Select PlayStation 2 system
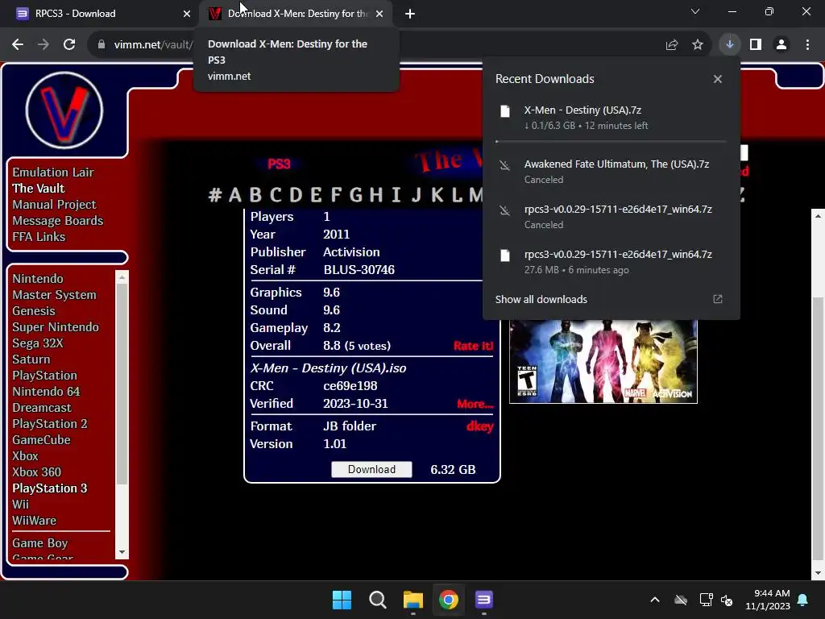 click(x=50, y=424)
